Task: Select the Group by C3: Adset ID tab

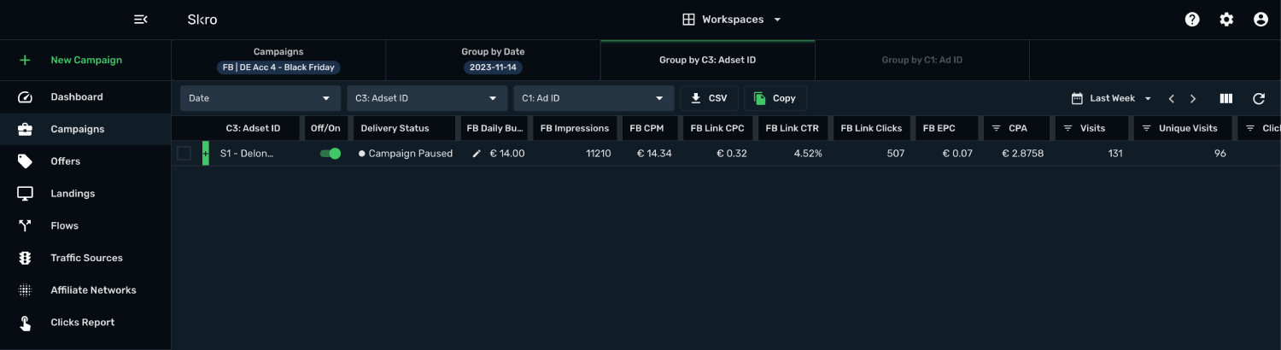Action: click(708, 60)
